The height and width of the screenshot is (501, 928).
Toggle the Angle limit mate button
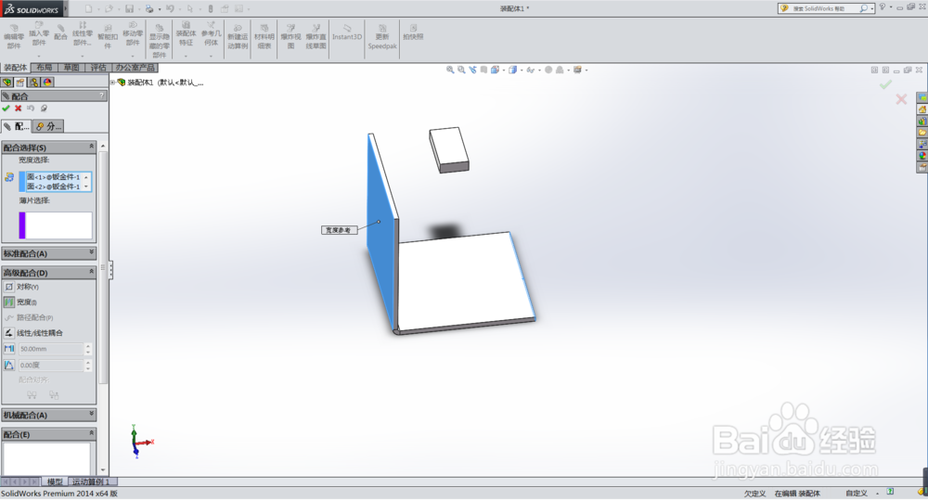click(9, 365)
